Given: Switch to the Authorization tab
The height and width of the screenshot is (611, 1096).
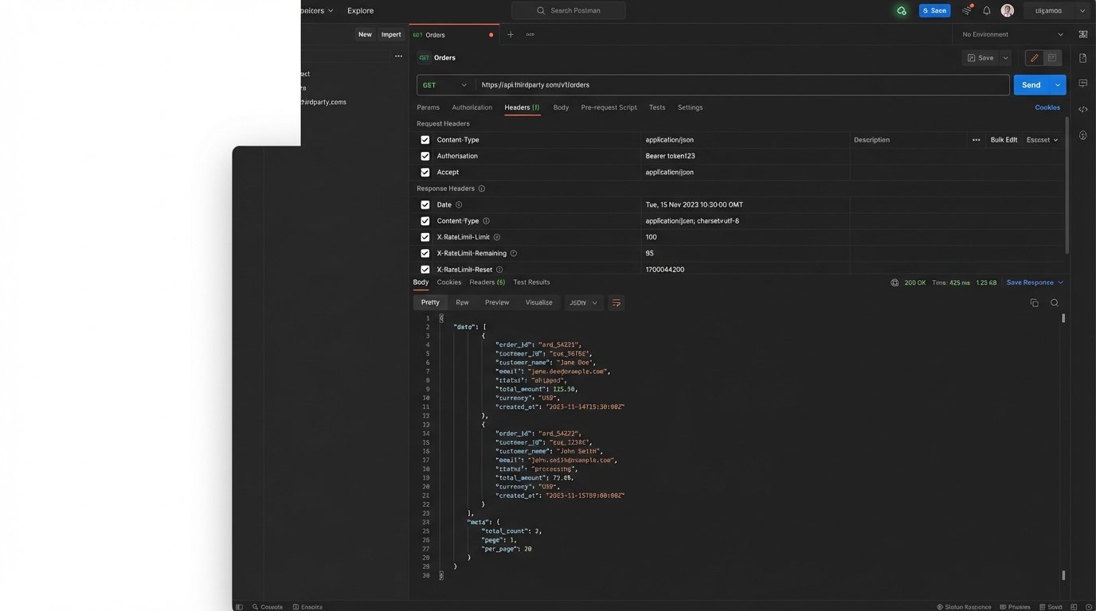Looking at the screenshot, I should (x=472, y=107).
